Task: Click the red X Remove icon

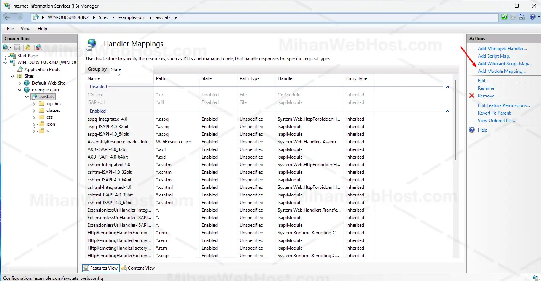Action: point(472,96)
